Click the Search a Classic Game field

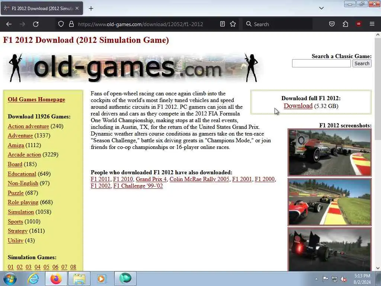coord(321,63)
